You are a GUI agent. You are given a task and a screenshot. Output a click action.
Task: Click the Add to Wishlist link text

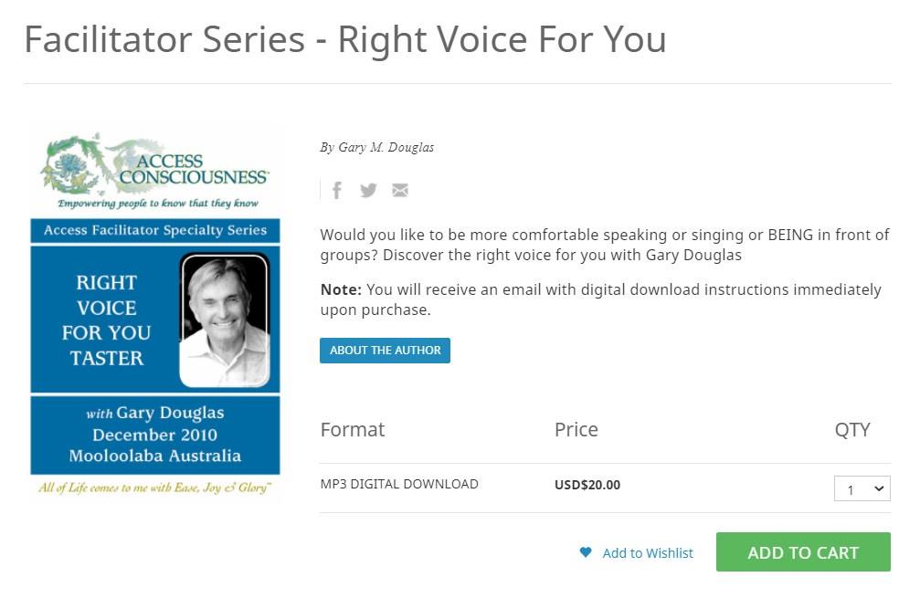click(x=648, y=552)
